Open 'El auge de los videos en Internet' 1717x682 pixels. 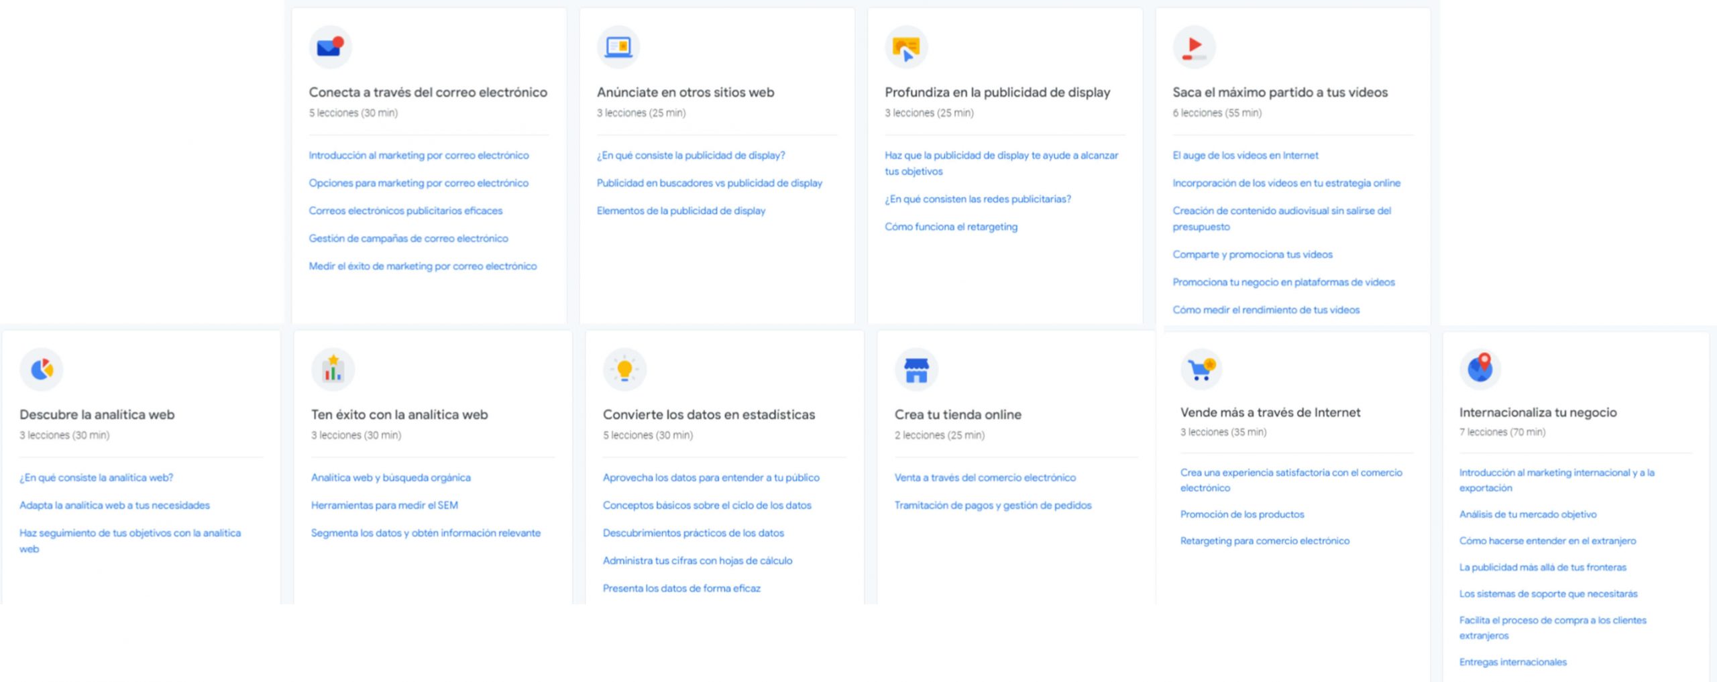coord(1245,155)
